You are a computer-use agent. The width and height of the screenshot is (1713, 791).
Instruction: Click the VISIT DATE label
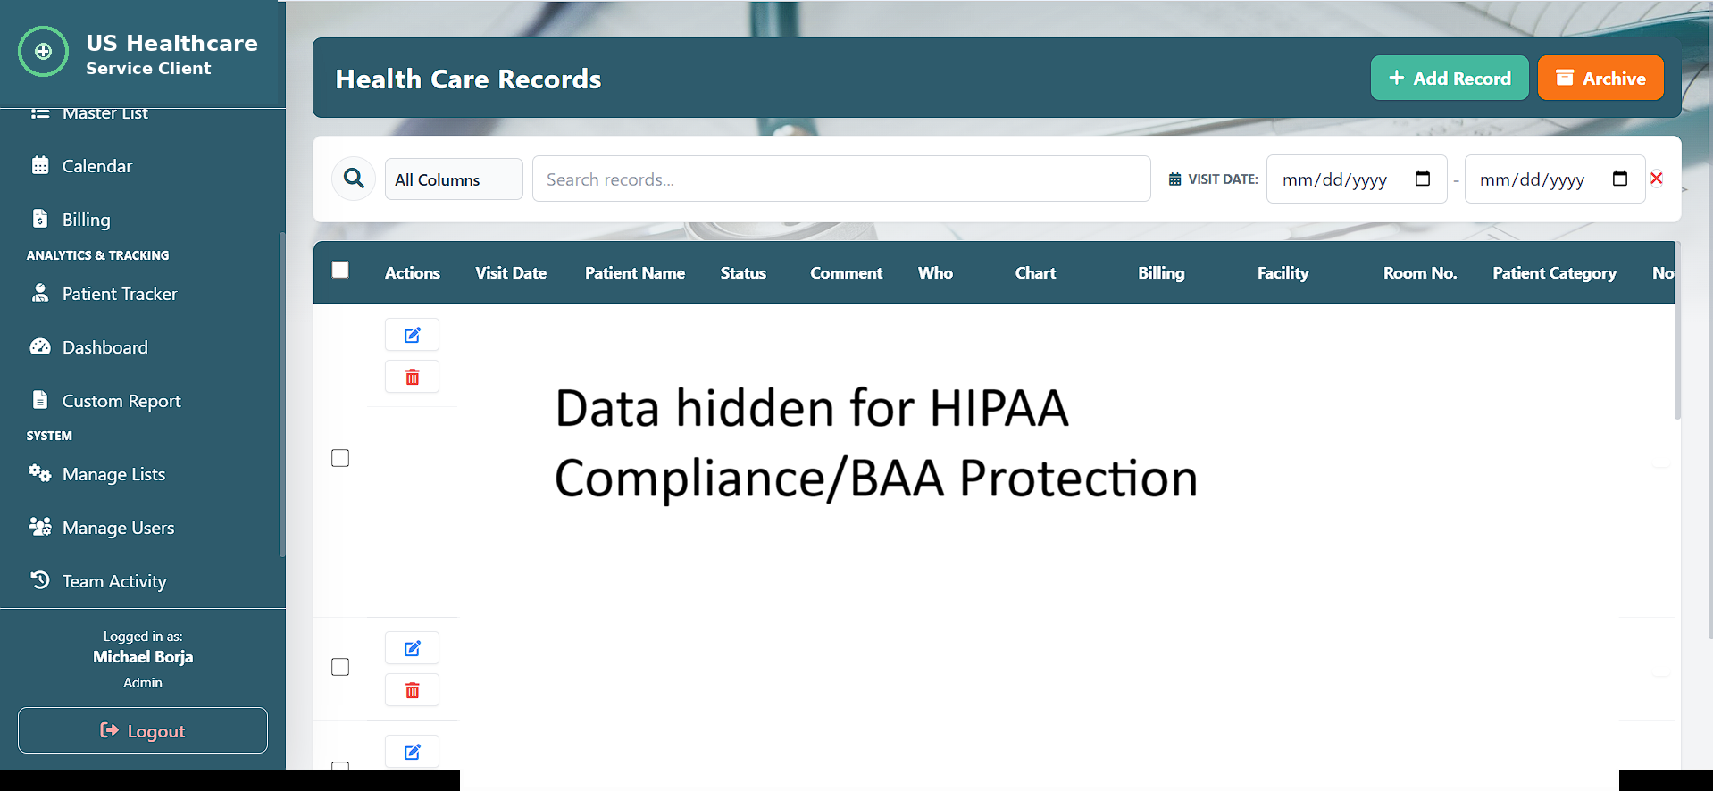1223,179
